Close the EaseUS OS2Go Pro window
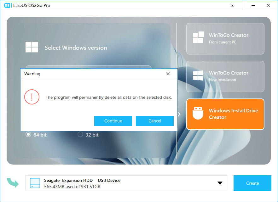Image resolution: width=278 pixels, height=202 pixels. 268,5
